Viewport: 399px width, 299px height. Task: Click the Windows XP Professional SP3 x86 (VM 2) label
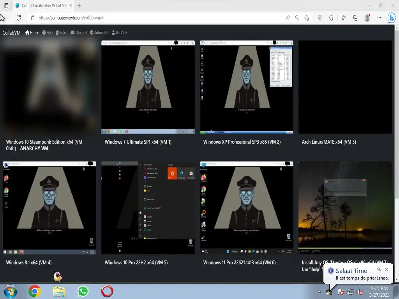(242, 142)
